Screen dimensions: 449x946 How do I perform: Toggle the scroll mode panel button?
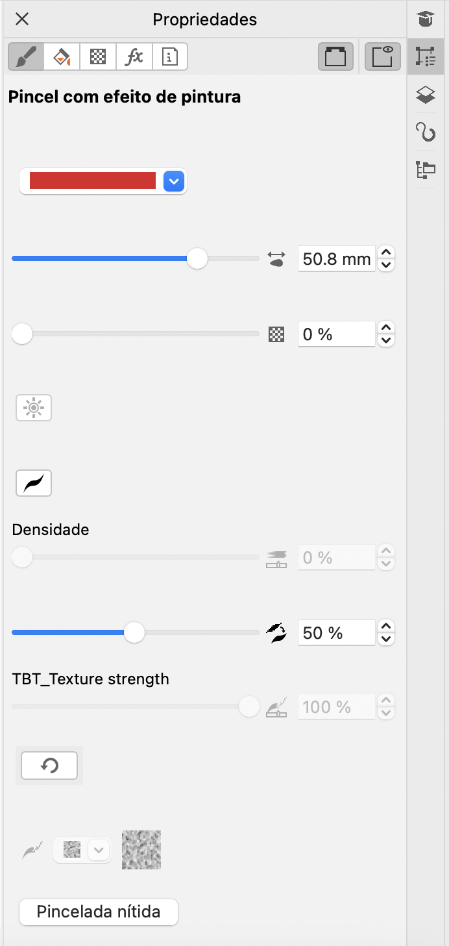pos(335,56)
